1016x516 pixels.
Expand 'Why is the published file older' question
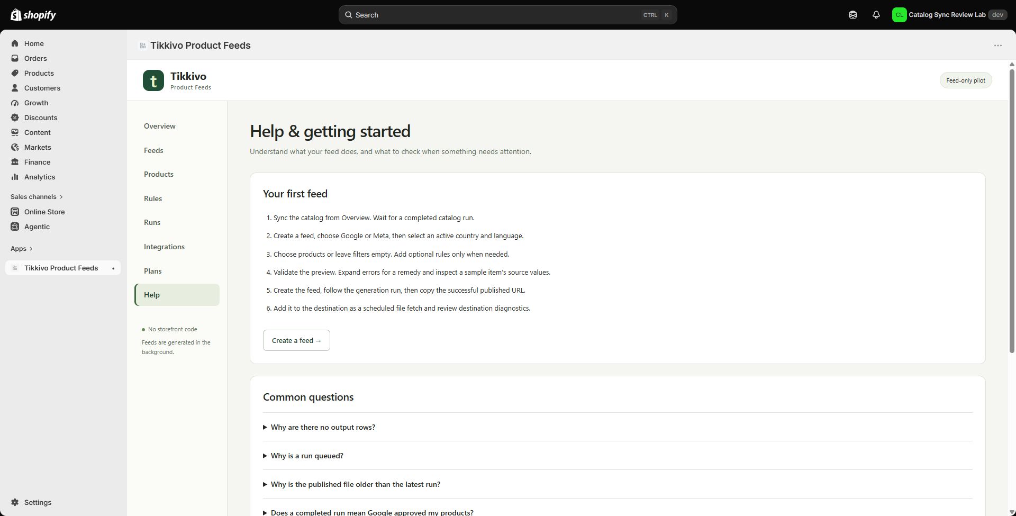(x=618, y=484)
